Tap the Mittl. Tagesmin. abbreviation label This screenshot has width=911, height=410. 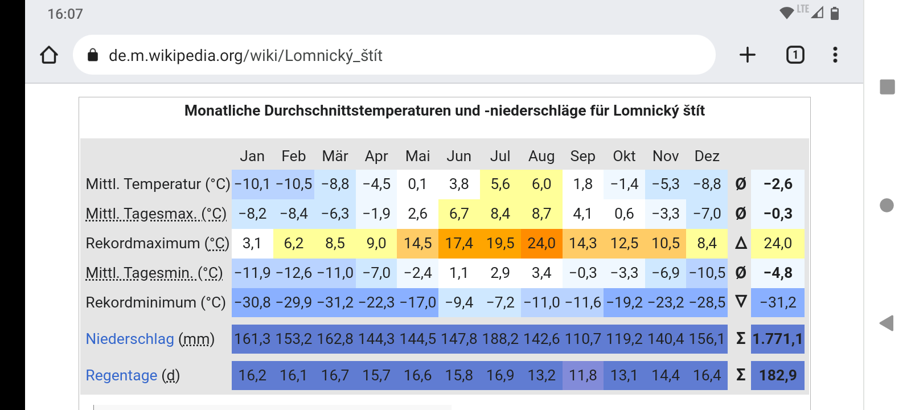coord(154,273)
